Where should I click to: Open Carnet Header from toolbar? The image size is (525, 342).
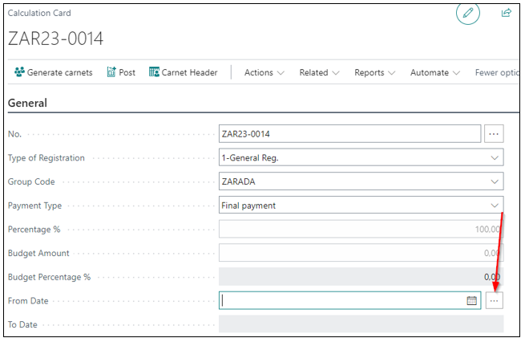click(x=183, y=72)
